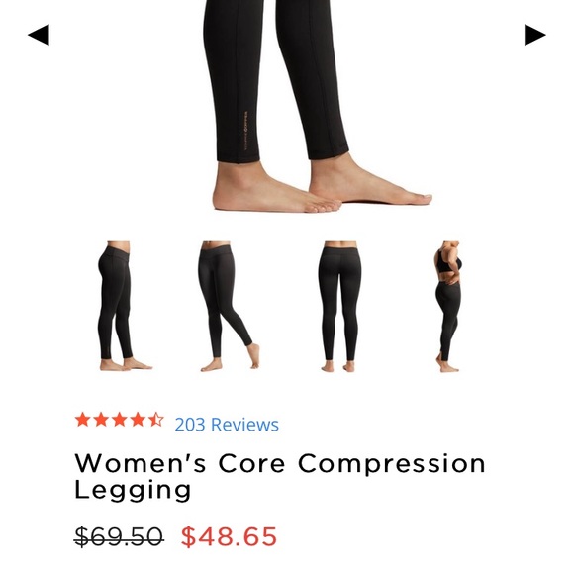The width and height of the screenshot is (574, 574).
Task: Select the side-view leggings thumbnail
Action: click(x=124, y=306)
